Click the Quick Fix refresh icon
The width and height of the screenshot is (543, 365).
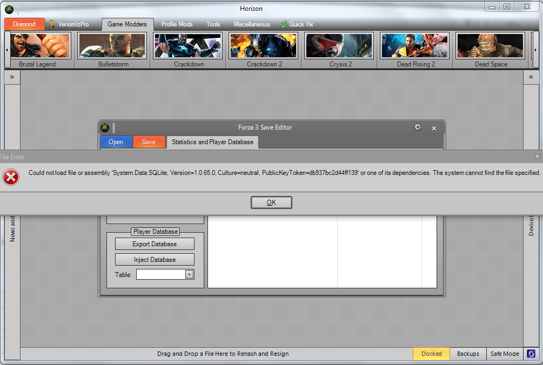click(284, 24)
